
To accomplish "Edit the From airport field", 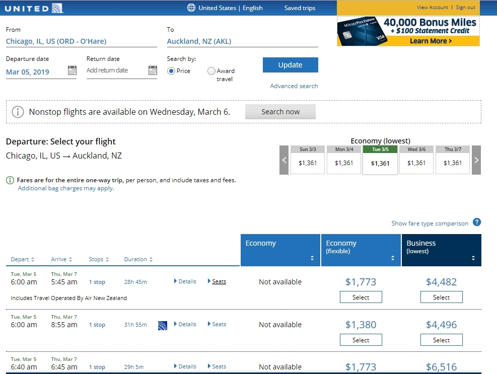I will [x=82, y=41].
